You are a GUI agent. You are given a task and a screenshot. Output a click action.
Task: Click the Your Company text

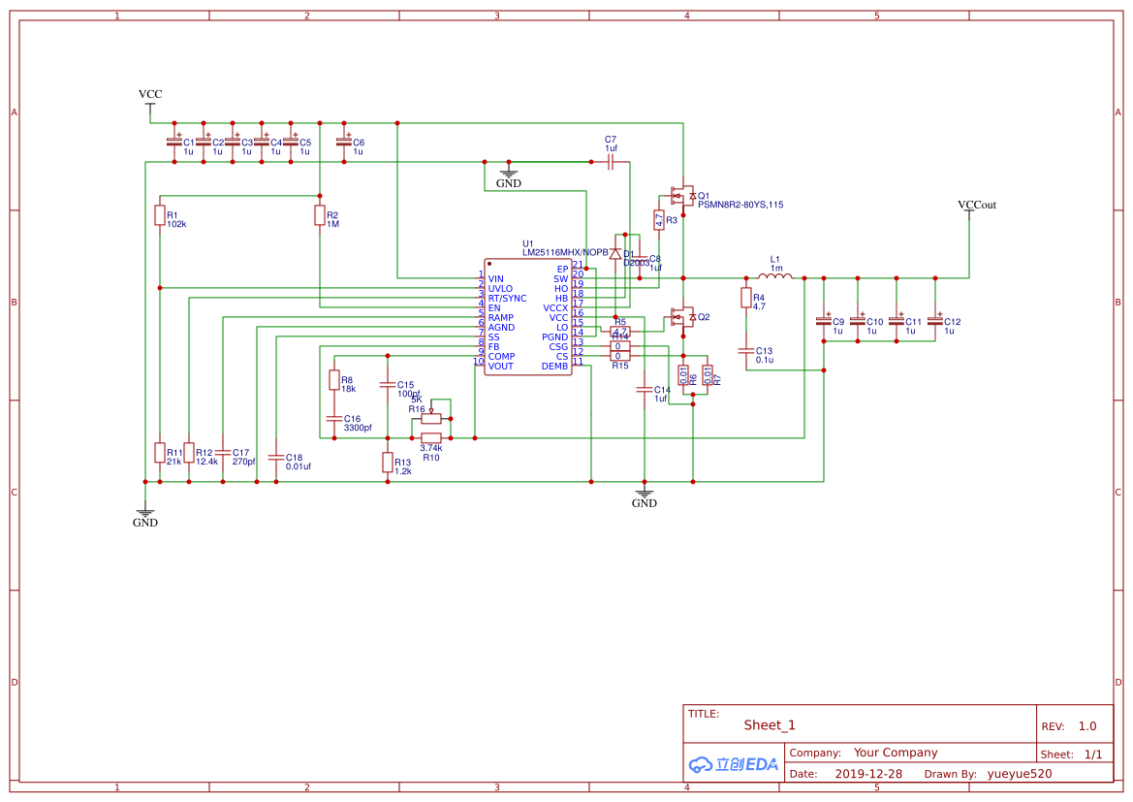[x=896, y=753]
